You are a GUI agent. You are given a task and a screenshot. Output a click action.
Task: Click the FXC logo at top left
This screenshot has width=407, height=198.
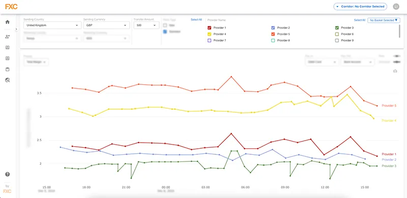[11, 7]
